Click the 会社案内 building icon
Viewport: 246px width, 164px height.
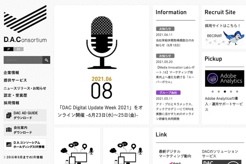[9, 130]
